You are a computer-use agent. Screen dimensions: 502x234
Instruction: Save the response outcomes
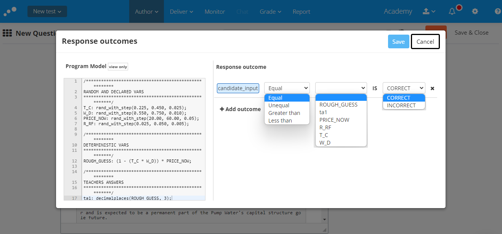(x=398, y=41)
